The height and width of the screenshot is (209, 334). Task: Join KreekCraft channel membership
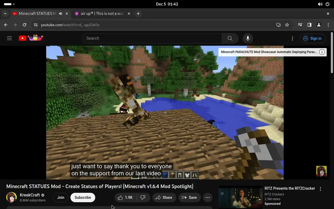point(61,198)
